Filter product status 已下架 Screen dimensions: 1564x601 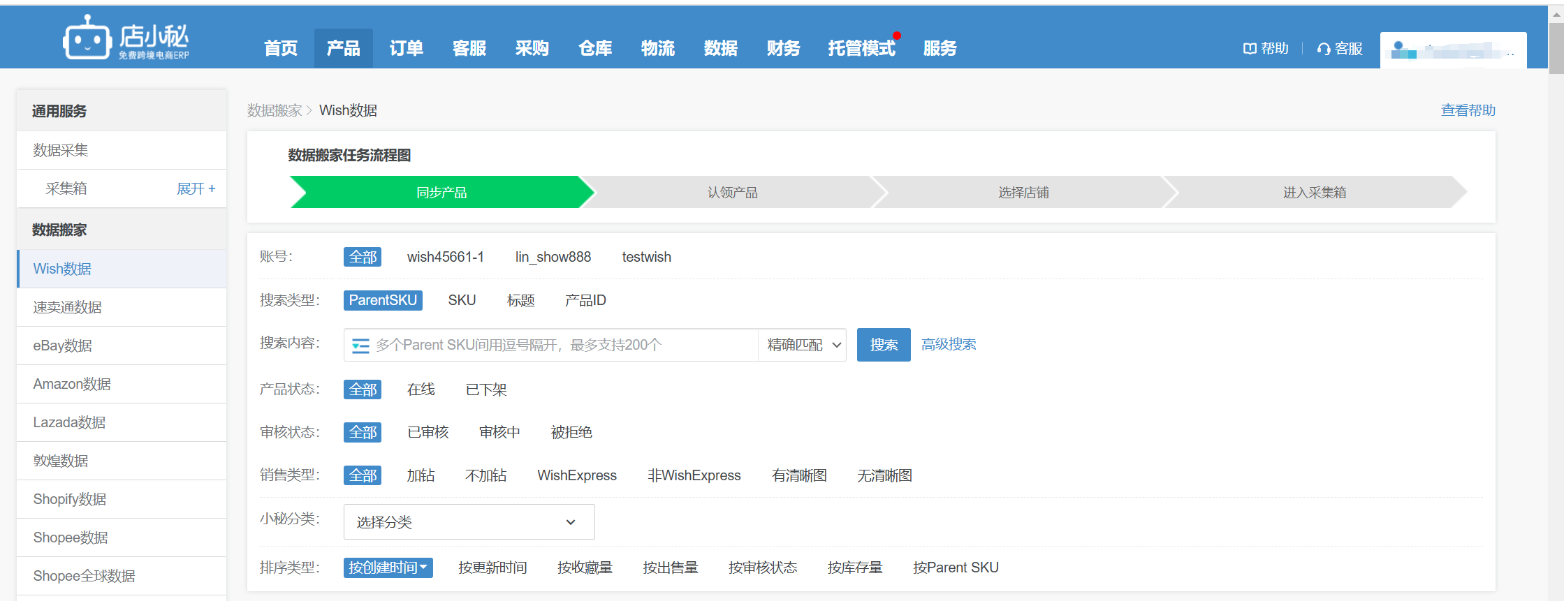[486, 389]
